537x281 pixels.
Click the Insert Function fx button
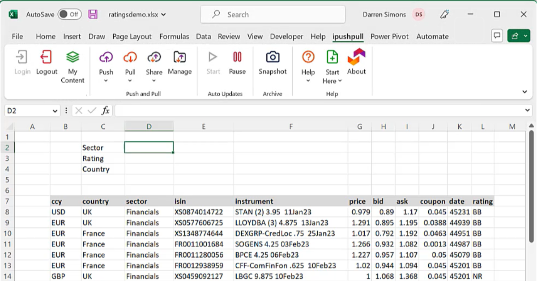point(106,111)
